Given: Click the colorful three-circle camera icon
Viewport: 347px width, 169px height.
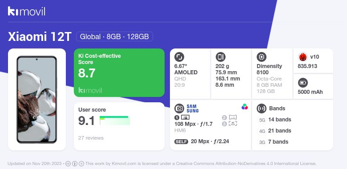Looking at the screenshot, I should pyautogui.click(x=245, y=107).
